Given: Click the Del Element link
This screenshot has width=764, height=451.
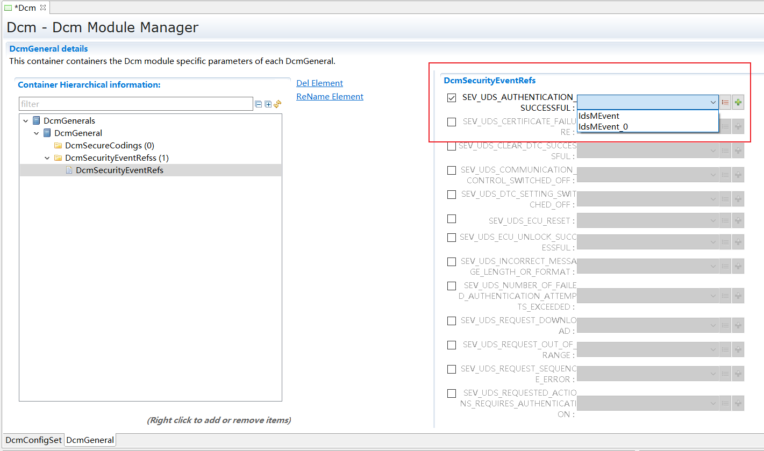Looking at the screenshot, I should [319, 83].
